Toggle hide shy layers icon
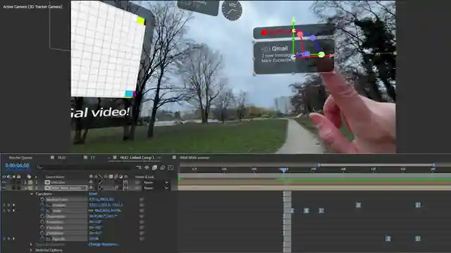Image resolution: width=451 pixels, height=253 pixels. pyautogui.click(x=147, y=167)
